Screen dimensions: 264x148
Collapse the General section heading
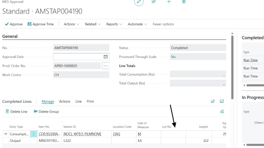point(10,37)
